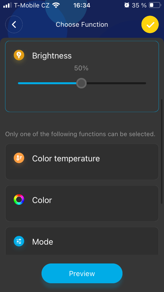Tap the Color temperature thermometer icon

[19, 158]
